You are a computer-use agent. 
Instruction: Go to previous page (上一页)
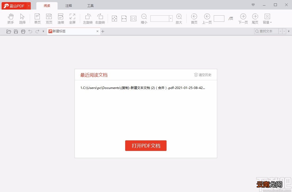pos(207,19)
